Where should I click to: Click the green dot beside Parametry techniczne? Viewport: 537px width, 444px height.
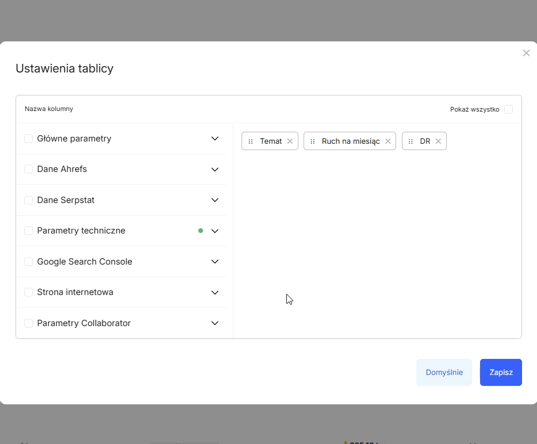[x=201, y=231]
